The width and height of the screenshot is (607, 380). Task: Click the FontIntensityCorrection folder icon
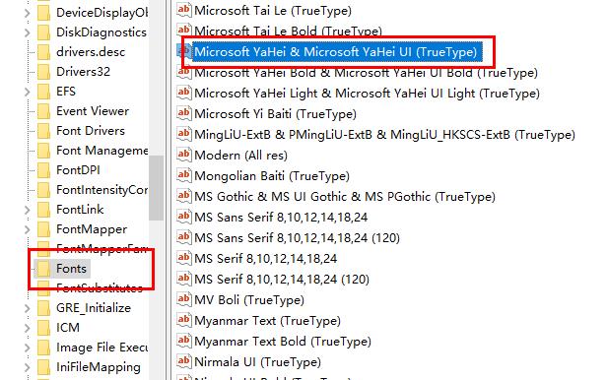coord(43,190)
